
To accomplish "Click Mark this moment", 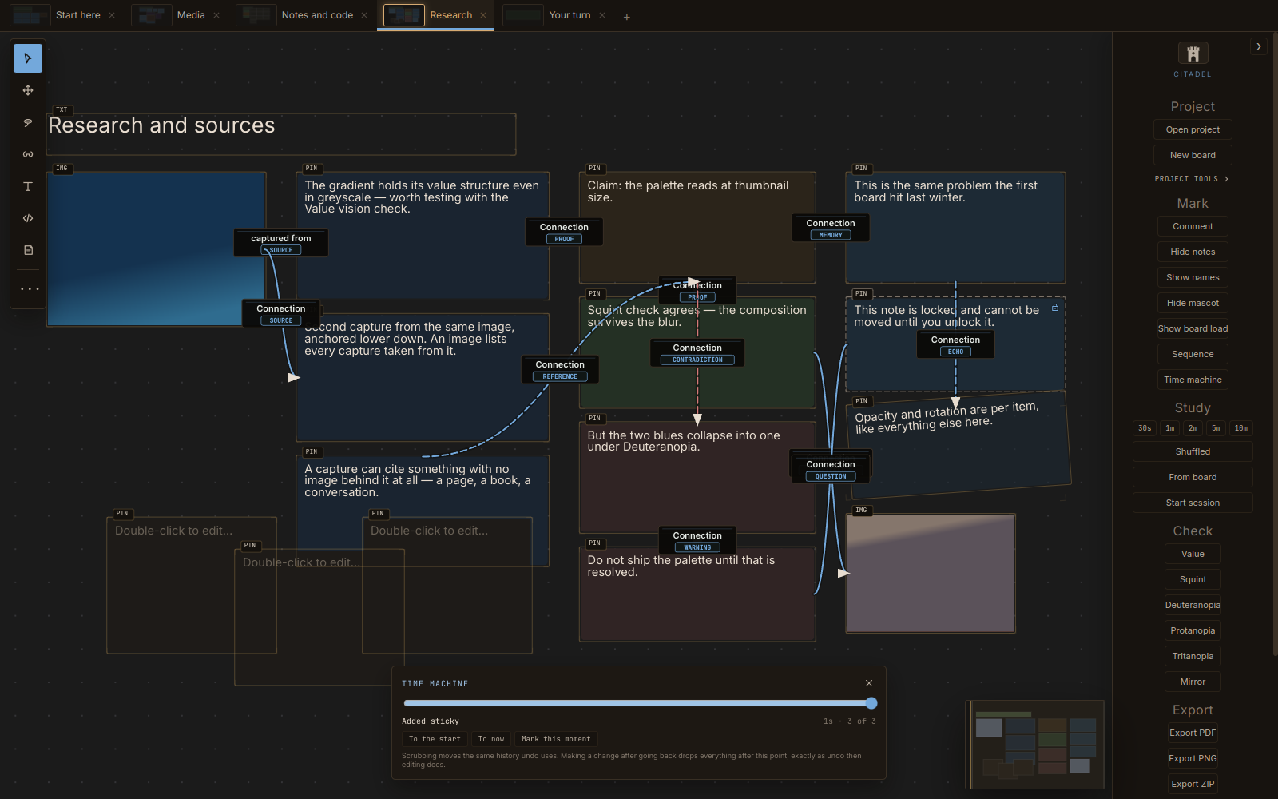I will coord(556,739).
